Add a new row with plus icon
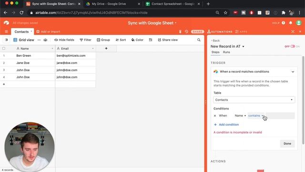The image size is (305, 172). pos(4,84)
